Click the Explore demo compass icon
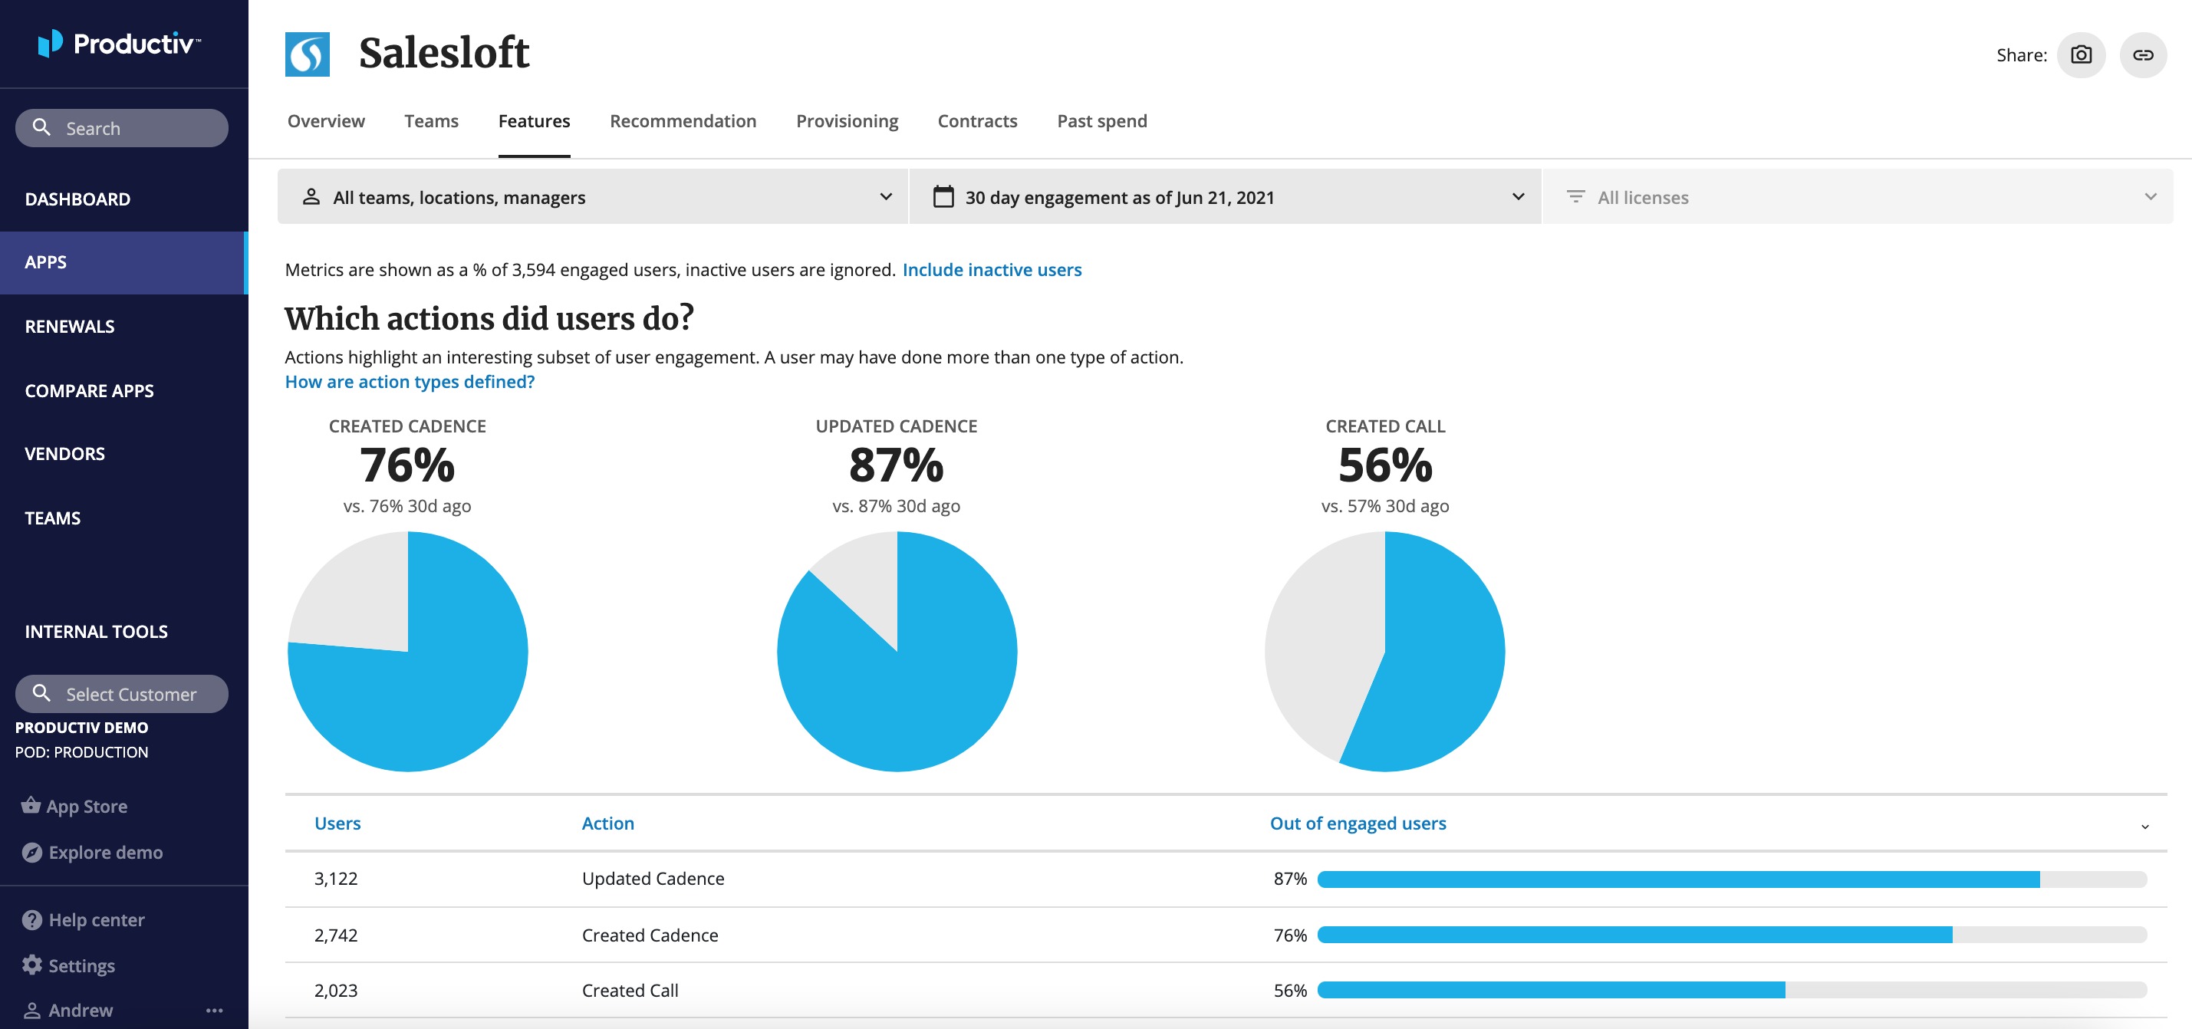The image size is (2192, 1029). coord(31,852)
